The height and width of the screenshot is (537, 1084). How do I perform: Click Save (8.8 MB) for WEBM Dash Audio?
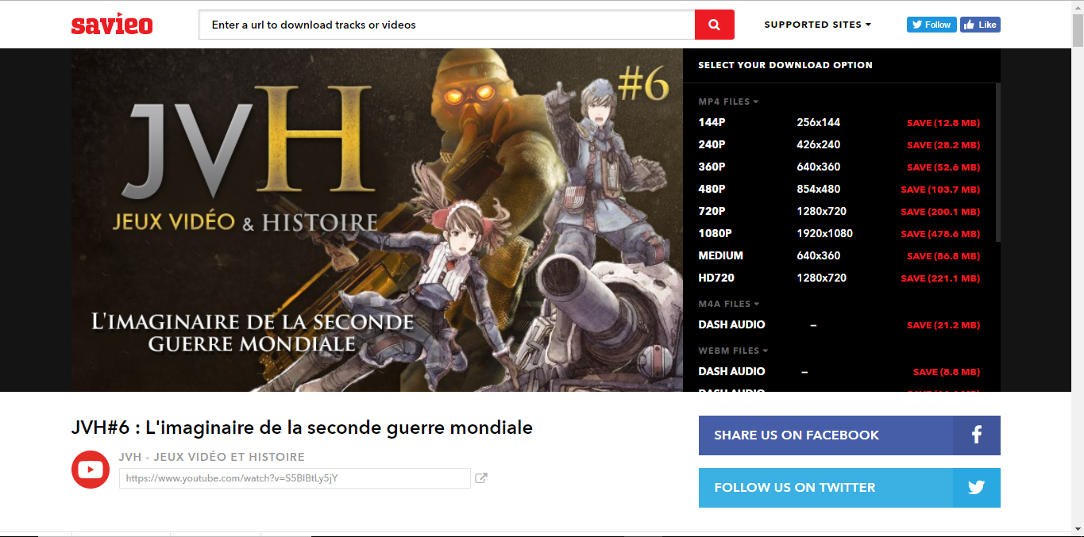pos(947,372)
